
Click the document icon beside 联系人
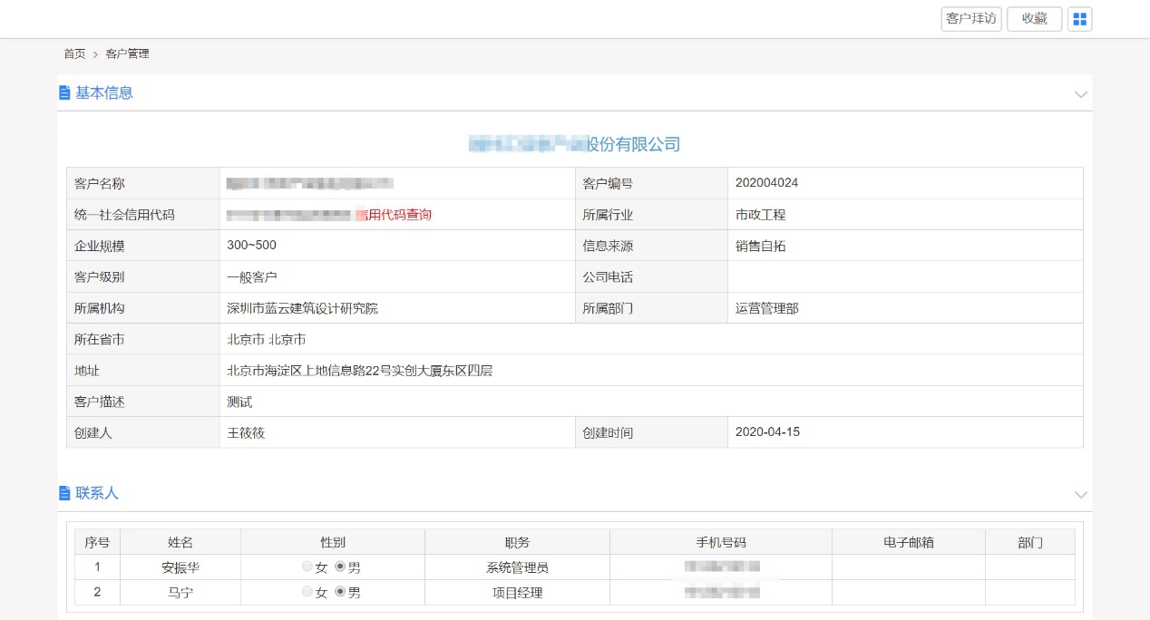[x=64, y=493]
